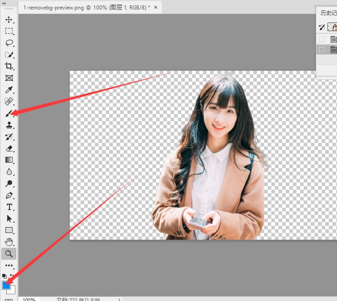Switch to the 1-removebg-preview.png document tab

(85, 8)
